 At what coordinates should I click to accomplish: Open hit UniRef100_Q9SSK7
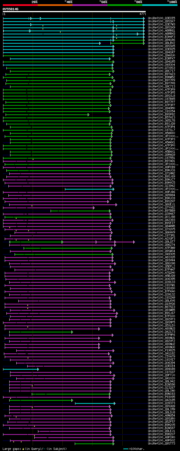(x=161, y=21)
